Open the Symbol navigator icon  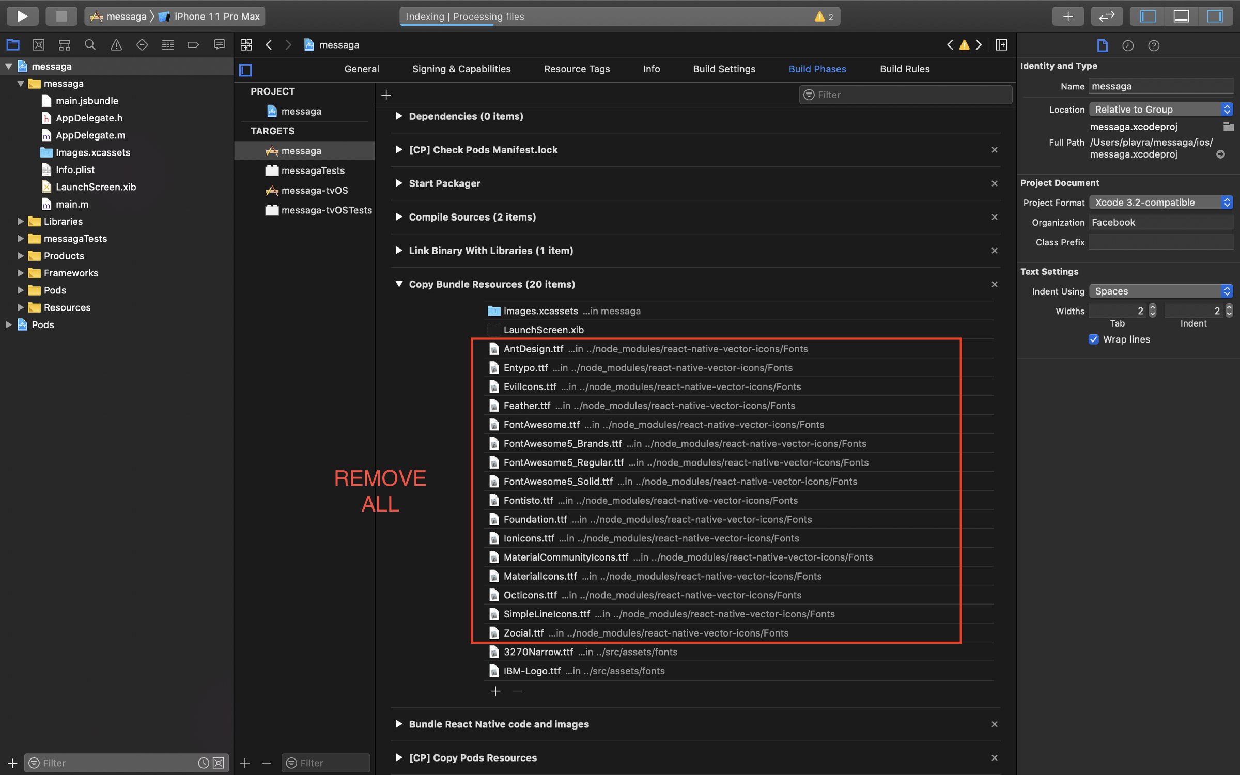[65, 45]
